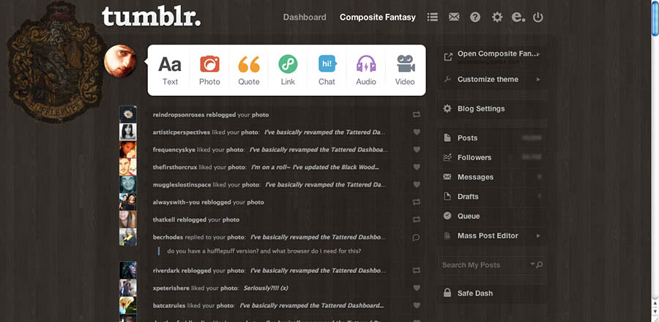659x322 pixels.
Task: Click muggleslostinspace avatar thumbnail
Action: click(x=127, y=184)
